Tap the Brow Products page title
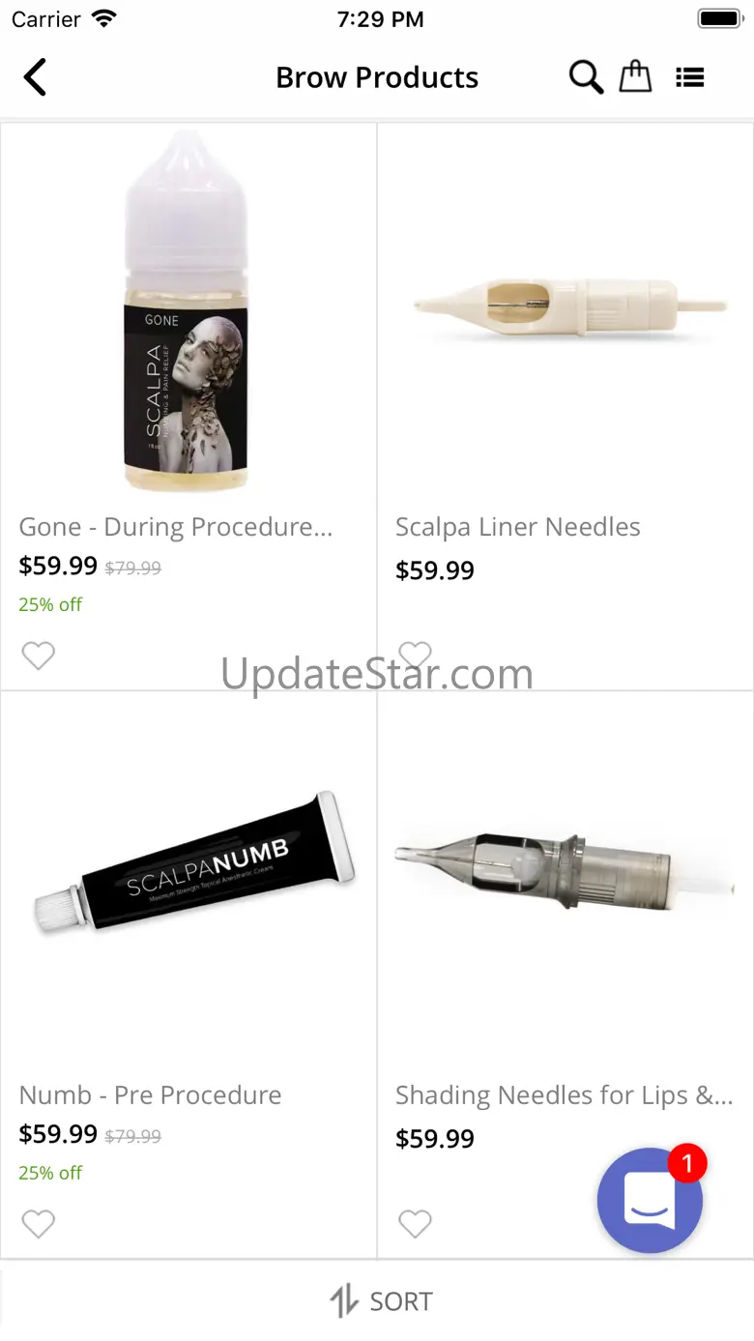This screenshot has width=754, height=1341. click(x=377, y=77)
